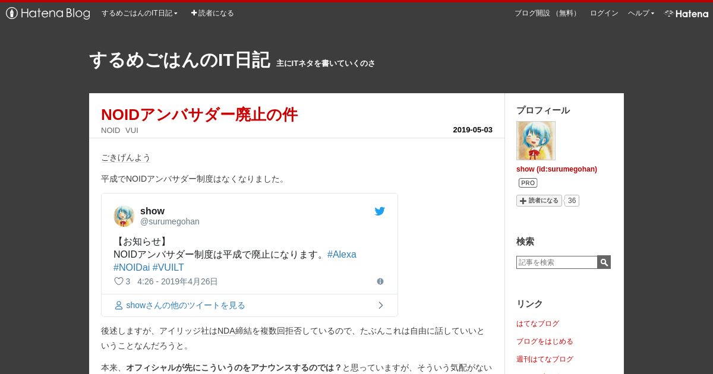Click the tweet author name show
Viewport: 713px width, 374px height.
[152, 211]
